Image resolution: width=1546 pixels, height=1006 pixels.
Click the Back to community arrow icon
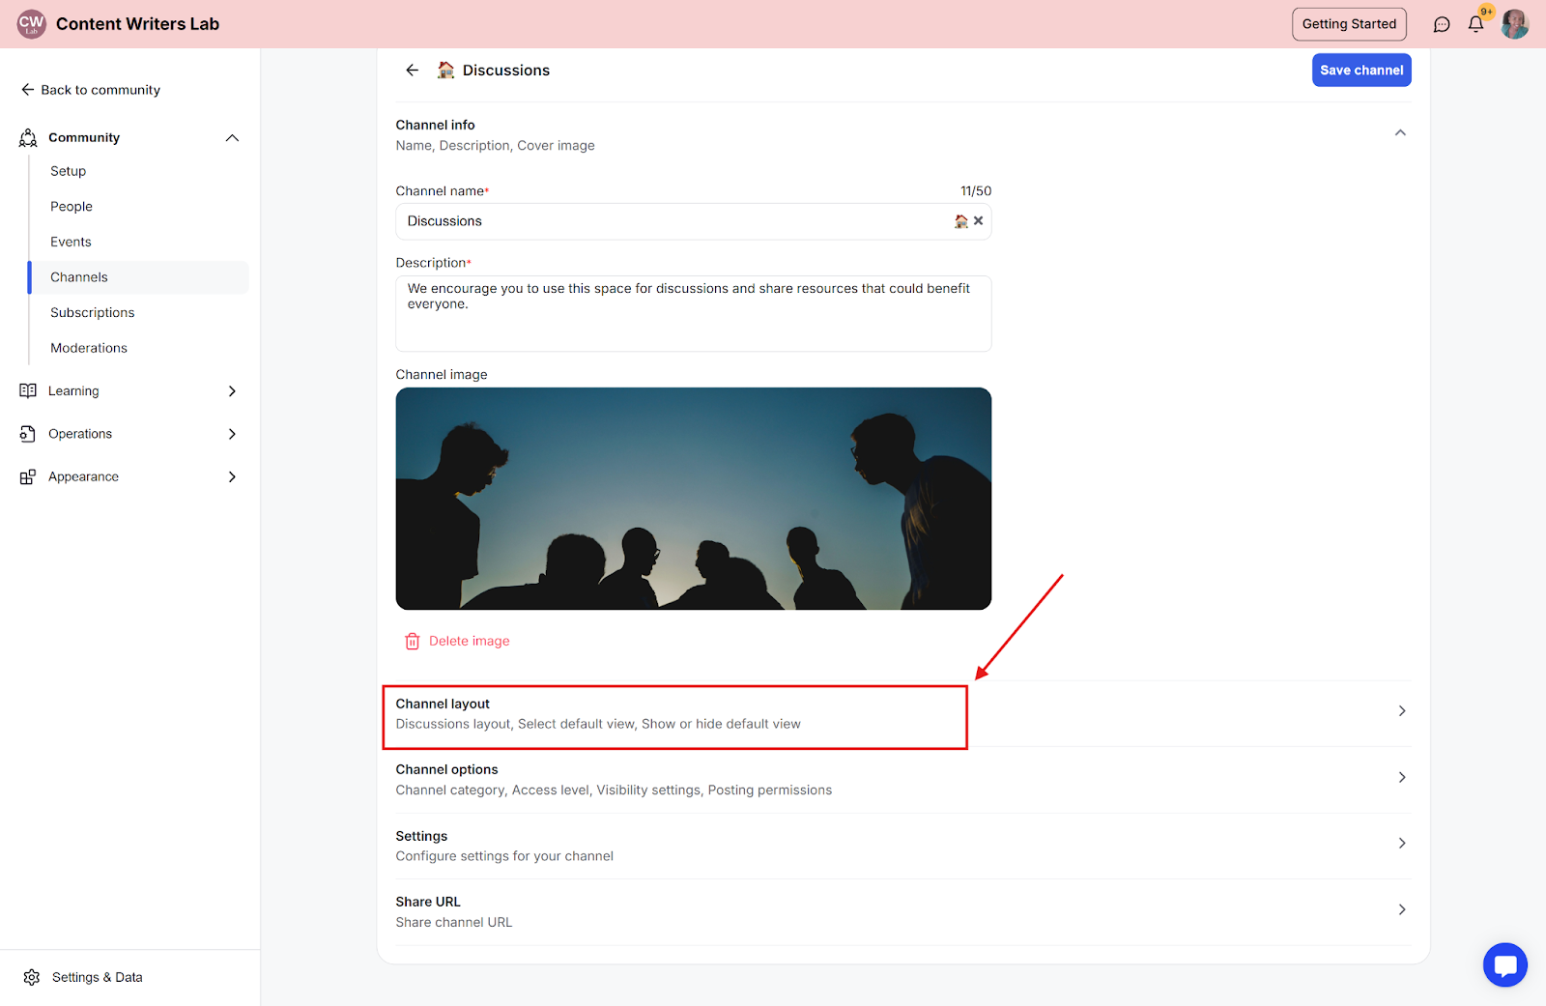tap(28, 90)
